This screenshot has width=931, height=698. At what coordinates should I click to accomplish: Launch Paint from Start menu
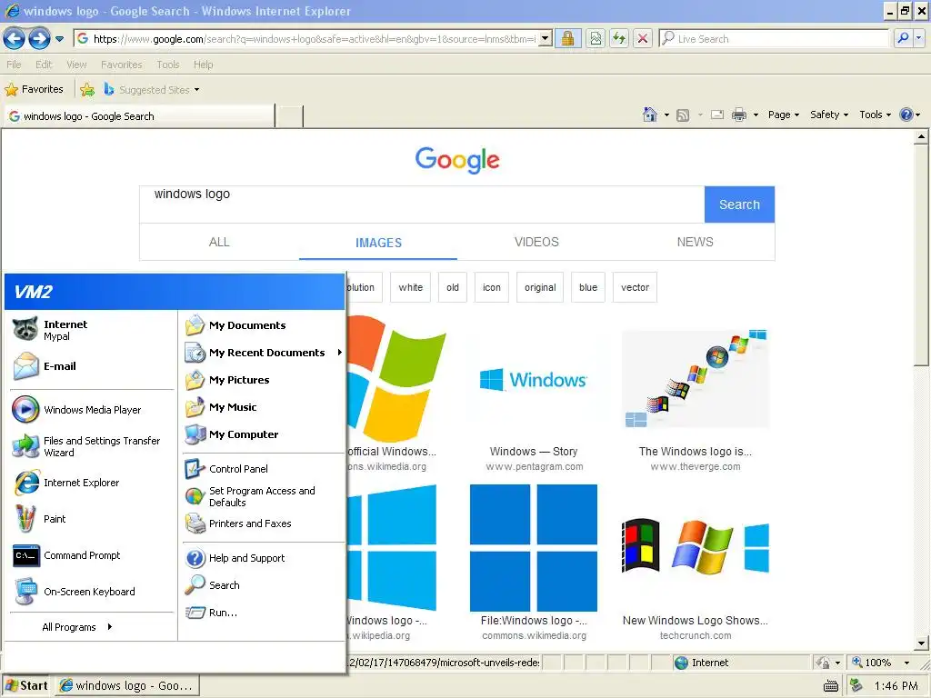pos(92,519)
